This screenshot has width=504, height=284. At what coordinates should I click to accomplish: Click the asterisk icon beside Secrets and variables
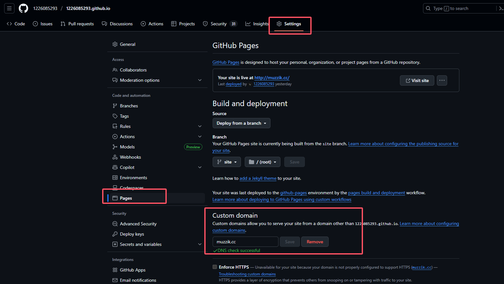[x=115, y=244]
